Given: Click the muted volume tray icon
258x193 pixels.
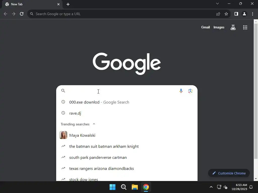Looking at the screenshot, I should point(225,187).
